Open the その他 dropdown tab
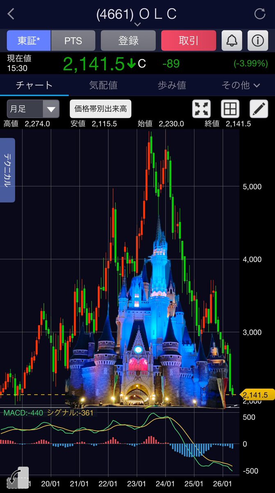The image size is (275, 493). pyautogui.click(x=241, y=85)
